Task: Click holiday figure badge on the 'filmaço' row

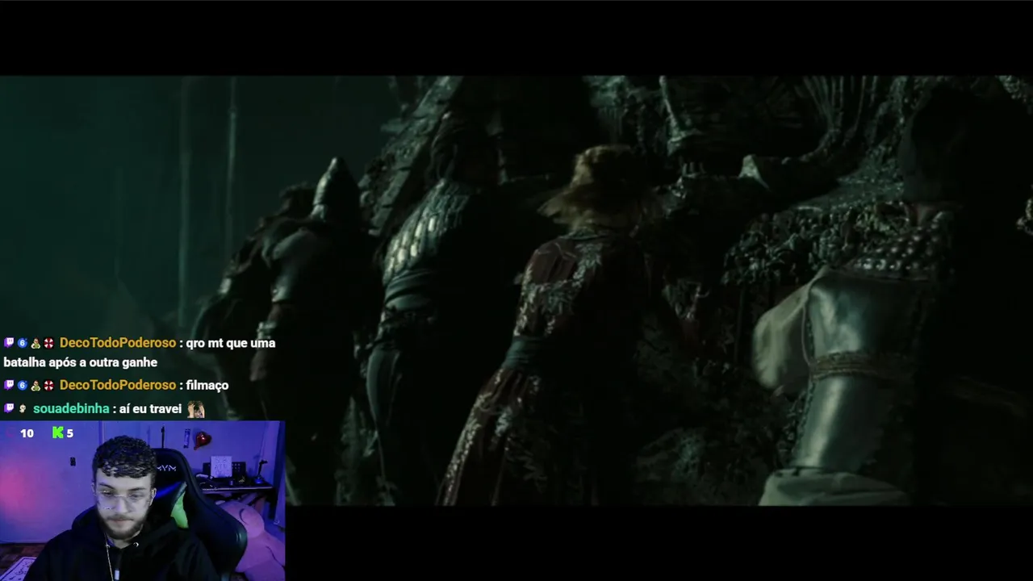Action: 36,385
